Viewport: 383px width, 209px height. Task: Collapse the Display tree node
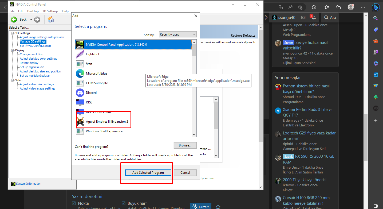pos(12,50)
